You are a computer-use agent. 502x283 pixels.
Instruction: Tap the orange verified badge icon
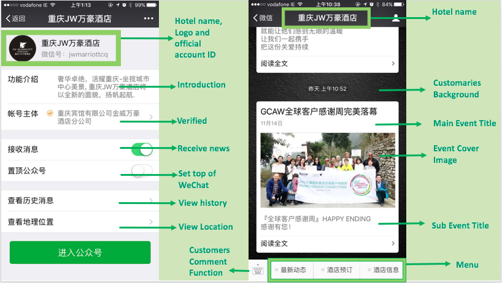tap(50, 113)
